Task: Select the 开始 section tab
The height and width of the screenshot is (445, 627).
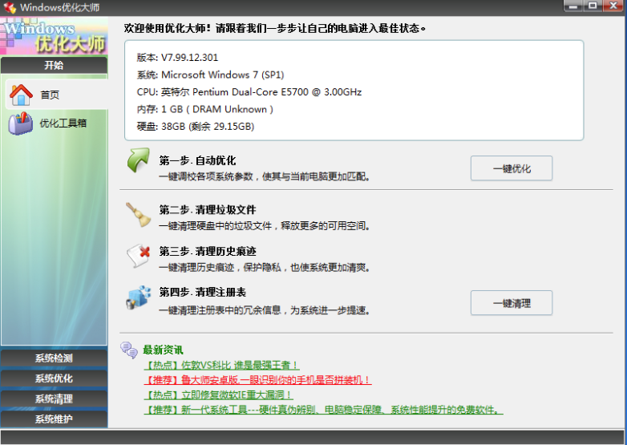Action: (x=54, y=65)
